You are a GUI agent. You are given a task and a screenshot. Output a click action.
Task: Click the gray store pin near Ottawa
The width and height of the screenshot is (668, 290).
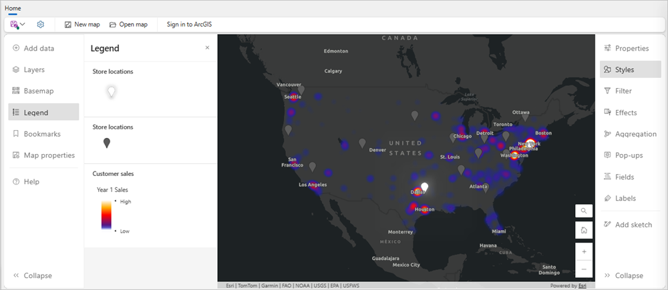click(x=525, y=117)
